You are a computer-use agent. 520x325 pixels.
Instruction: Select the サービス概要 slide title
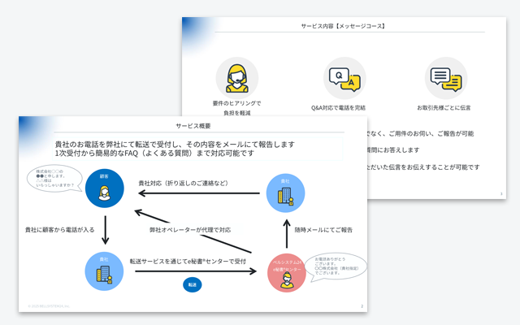click(x=193, y=126)
